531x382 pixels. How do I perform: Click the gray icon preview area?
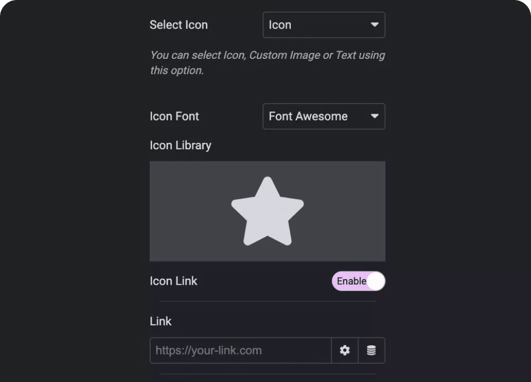pyautogui.click(x=268, y=211)
